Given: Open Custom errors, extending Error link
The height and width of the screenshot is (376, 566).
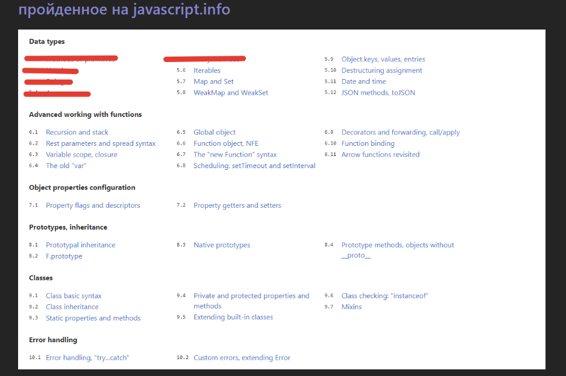Looking at the screenshot, I should 242,358.
